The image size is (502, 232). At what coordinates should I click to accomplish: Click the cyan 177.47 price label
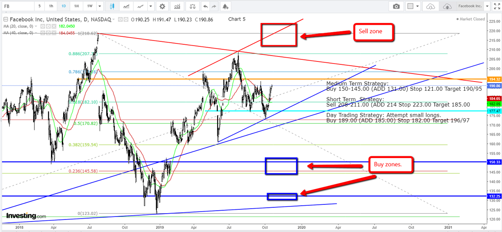494,111
